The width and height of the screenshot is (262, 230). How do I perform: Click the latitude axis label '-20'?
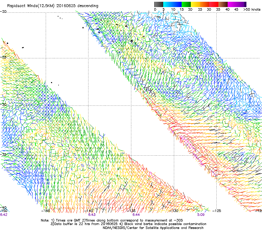click(3, 12)
